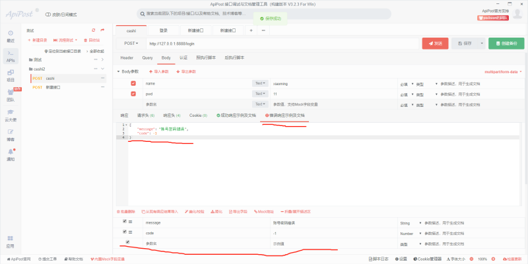Open Text type dropdown for pwd row

click(260, 94)
